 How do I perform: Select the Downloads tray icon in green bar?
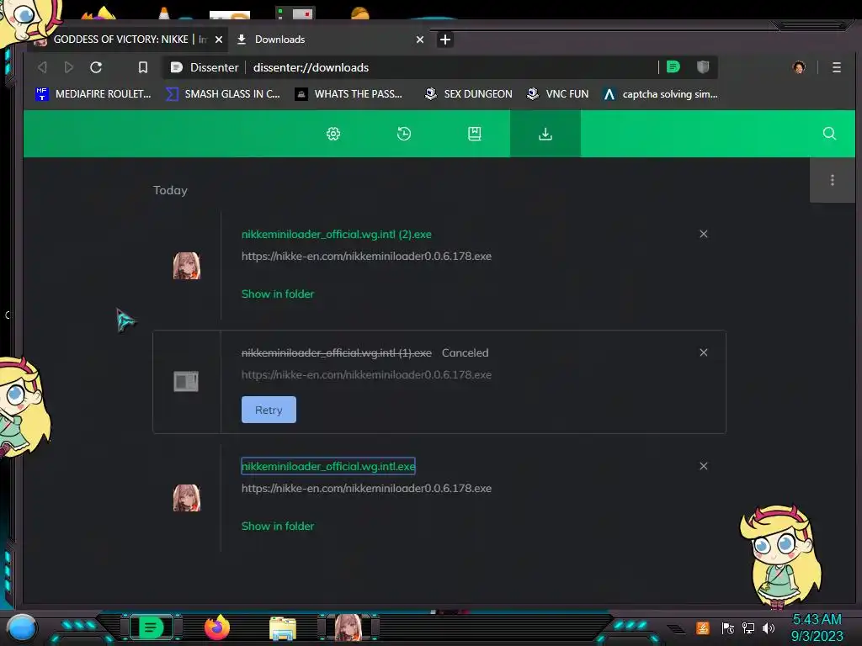click(x=545, y=134)
